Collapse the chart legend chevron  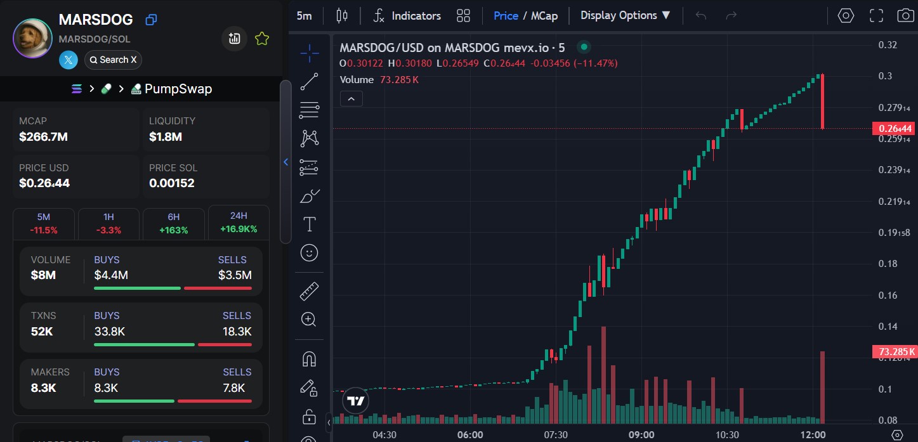pos(351,98)
